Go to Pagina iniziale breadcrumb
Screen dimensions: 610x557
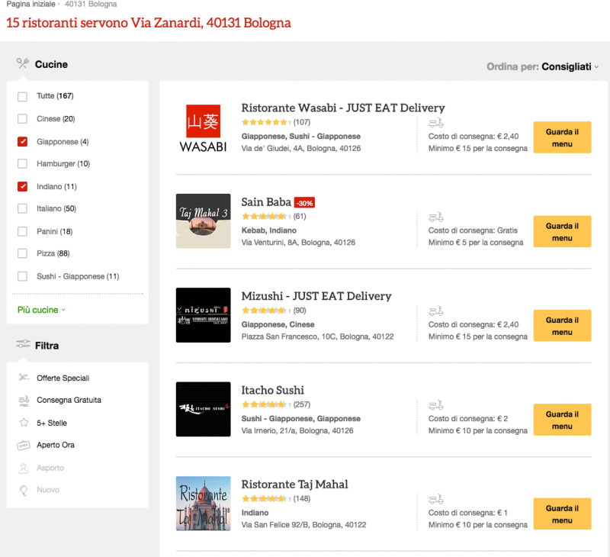[x=30, y=5]
